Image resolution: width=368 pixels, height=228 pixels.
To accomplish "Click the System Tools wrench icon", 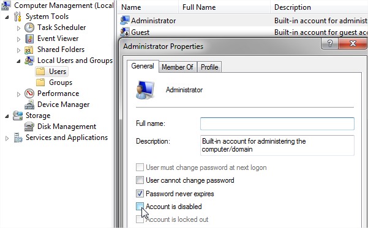I will 18,17.
